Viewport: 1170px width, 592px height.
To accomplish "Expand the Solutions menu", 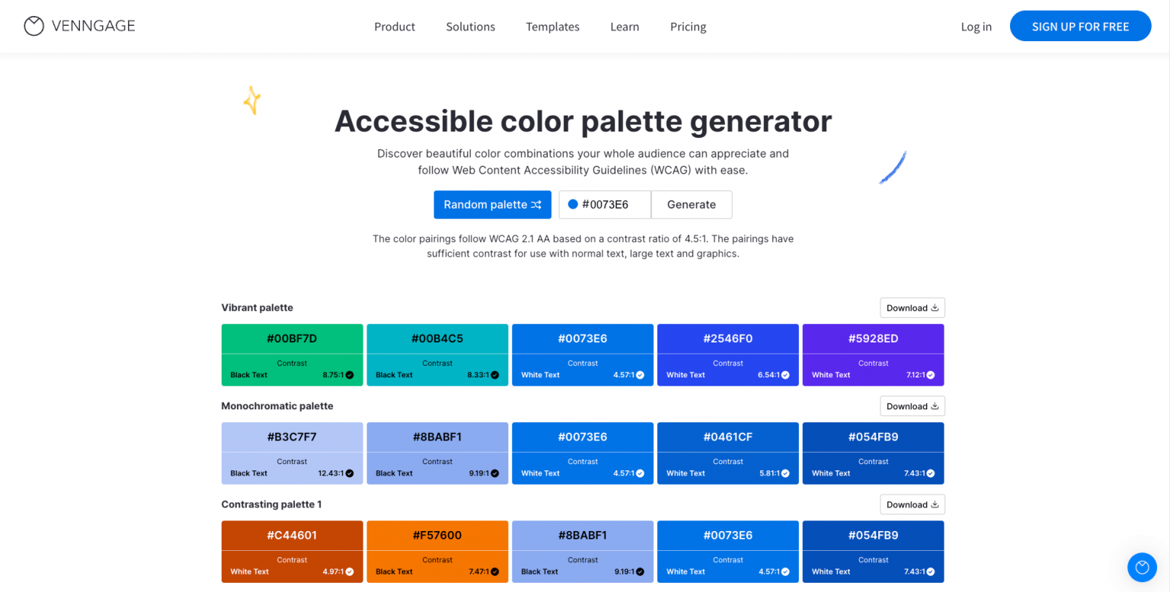I will point(470,26).
